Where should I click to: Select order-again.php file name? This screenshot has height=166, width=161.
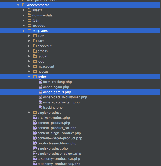click(56, 87)
